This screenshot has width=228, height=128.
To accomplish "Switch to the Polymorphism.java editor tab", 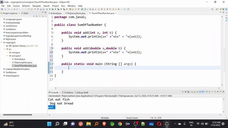I will click(75, 13).
